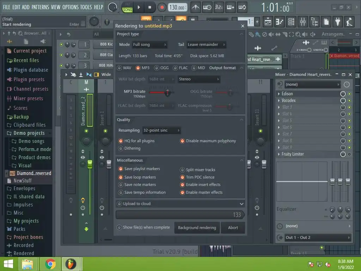
Task: Mute channel 808 Clap with green LED
Action: pyautogui.click(x=61, y=55)
